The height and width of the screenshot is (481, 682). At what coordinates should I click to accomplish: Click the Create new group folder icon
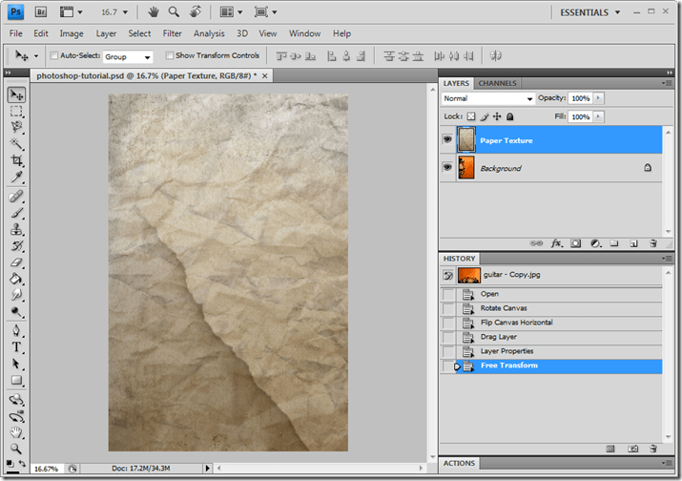tap(614, 243)
